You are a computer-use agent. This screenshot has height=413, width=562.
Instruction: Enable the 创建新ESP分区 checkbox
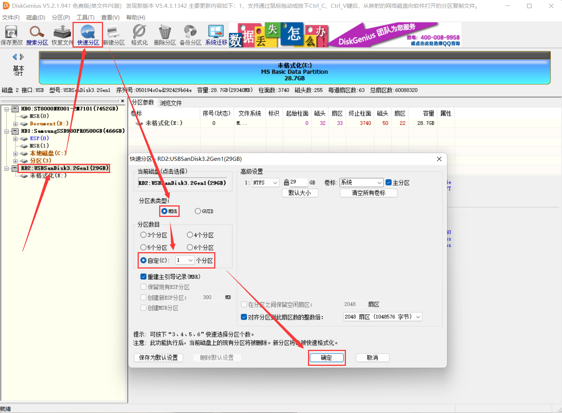pos(143,297)
